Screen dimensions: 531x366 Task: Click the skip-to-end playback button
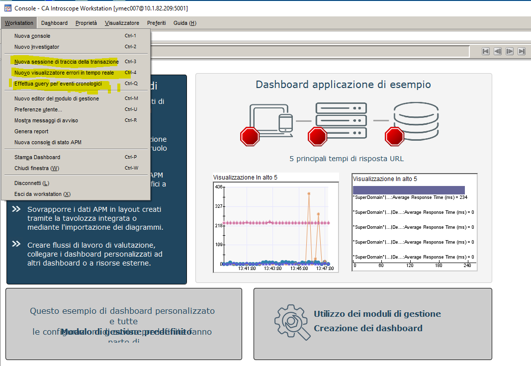522,51
